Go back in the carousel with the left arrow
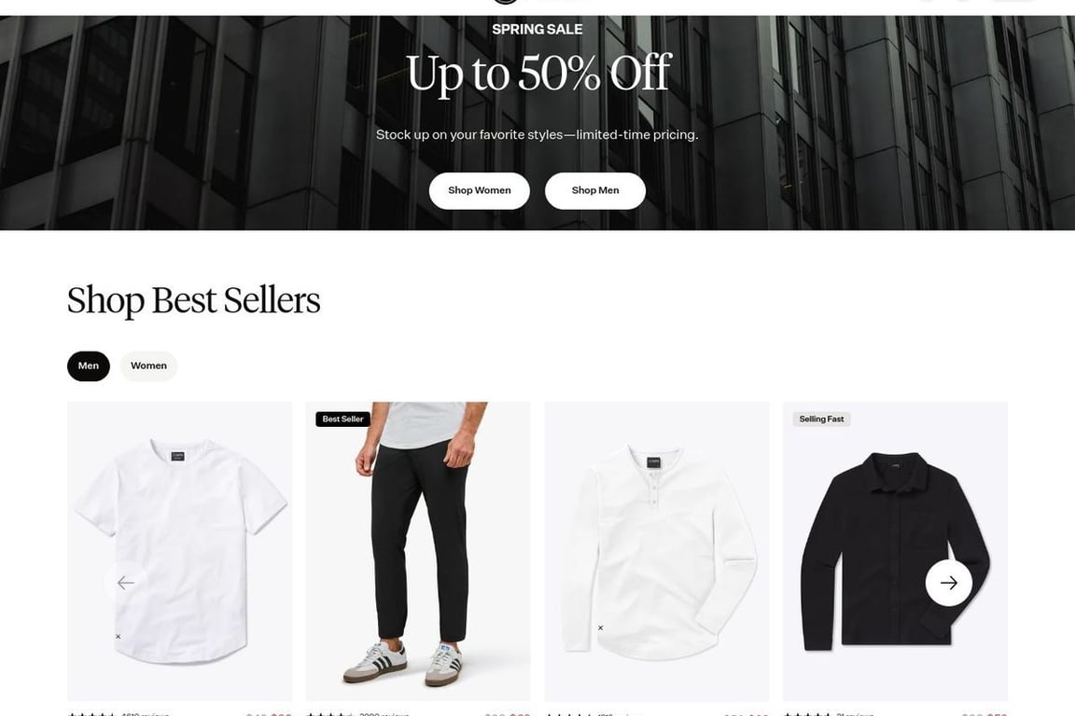1075x716 pixels. [125, 583]
